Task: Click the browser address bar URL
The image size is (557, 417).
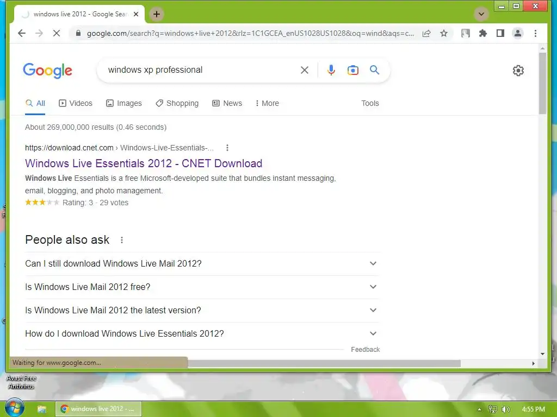Action: (250, 33)
